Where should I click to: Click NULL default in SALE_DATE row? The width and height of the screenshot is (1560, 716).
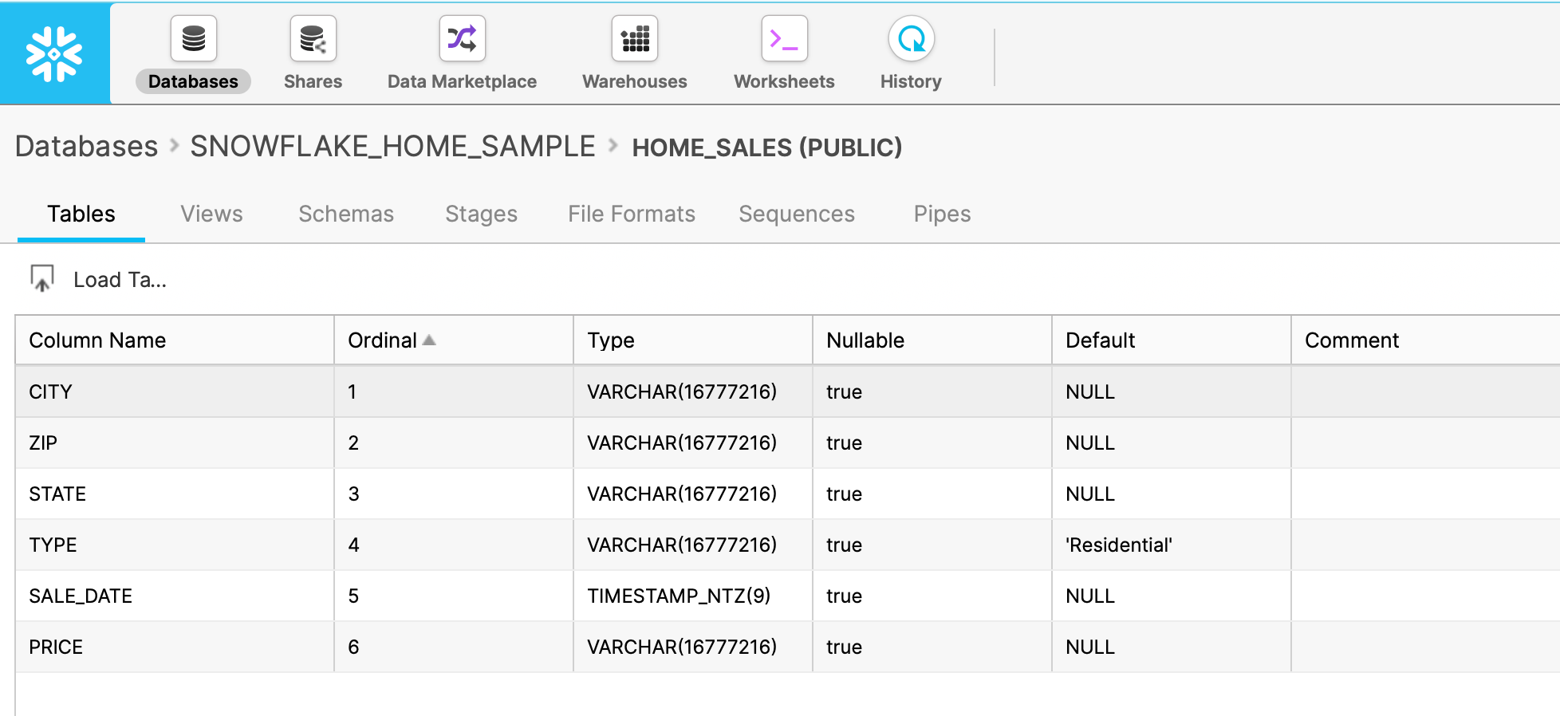pos(1090,596)
